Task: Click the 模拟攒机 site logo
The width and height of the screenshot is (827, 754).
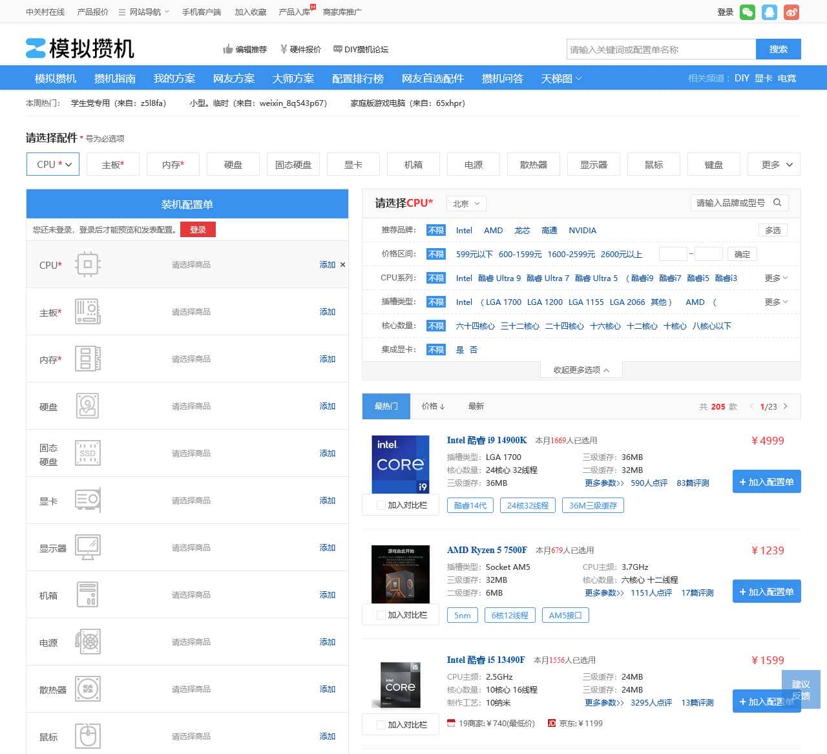Action: point(80,48)
